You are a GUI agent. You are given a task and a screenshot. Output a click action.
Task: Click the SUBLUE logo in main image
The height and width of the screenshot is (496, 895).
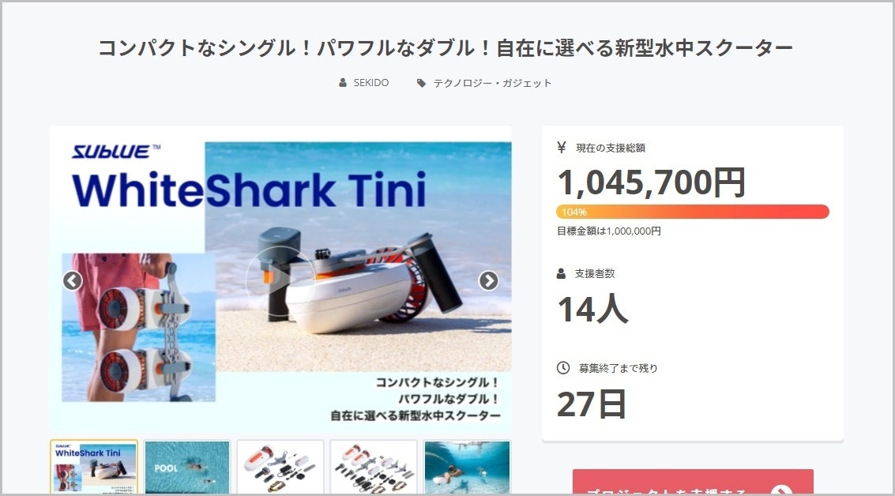[x=116, y=152]
